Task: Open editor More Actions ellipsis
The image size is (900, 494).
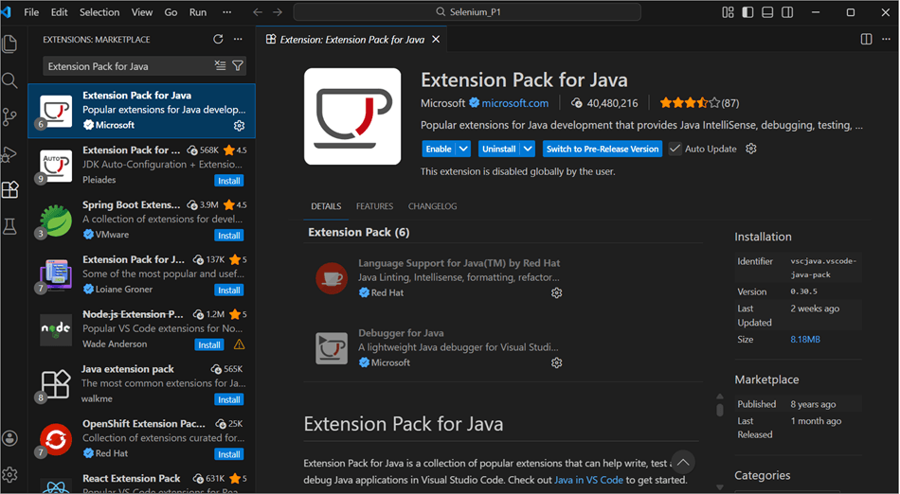Action: tap(886, 39)
